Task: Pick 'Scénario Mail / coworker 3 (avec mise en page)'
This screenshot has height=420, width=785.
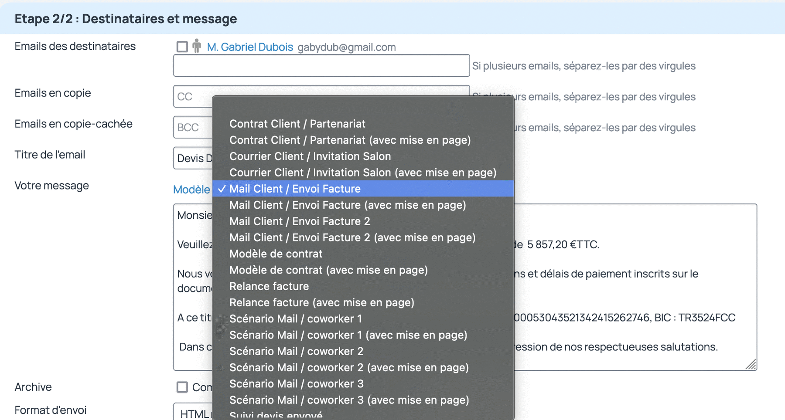Action: pyautogui.click(x=363, y=400)
